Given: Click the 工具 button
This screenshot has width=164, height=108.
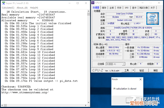Looking at the screenshot, I should tap(127, 70).
